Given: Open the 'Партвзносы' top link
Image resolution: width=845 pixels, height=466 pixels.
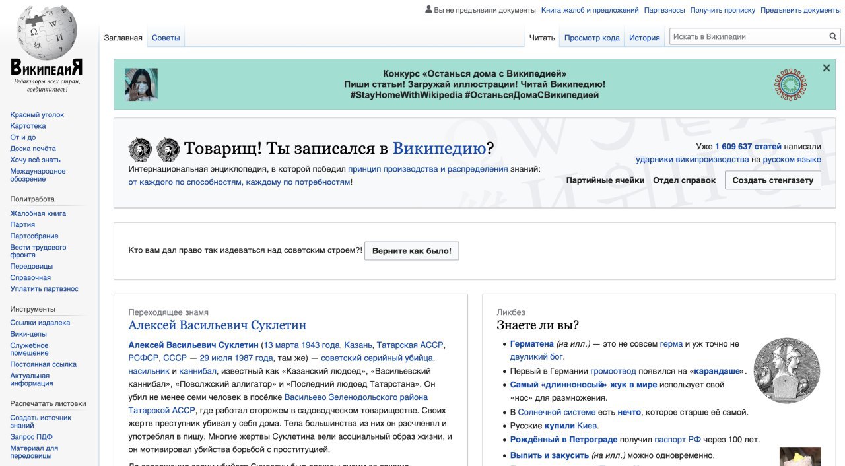Looking at the screenshot, I should pyautogui.click(x=665, y=10).
